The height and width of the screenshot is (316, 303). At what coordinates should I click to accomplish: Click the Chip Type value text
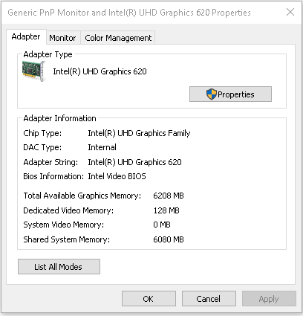pyautogui.click(x=139, y=133)
